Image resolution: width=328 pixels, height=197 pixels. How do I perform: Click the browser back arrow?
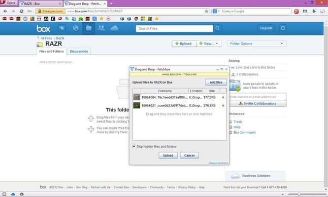5,11
